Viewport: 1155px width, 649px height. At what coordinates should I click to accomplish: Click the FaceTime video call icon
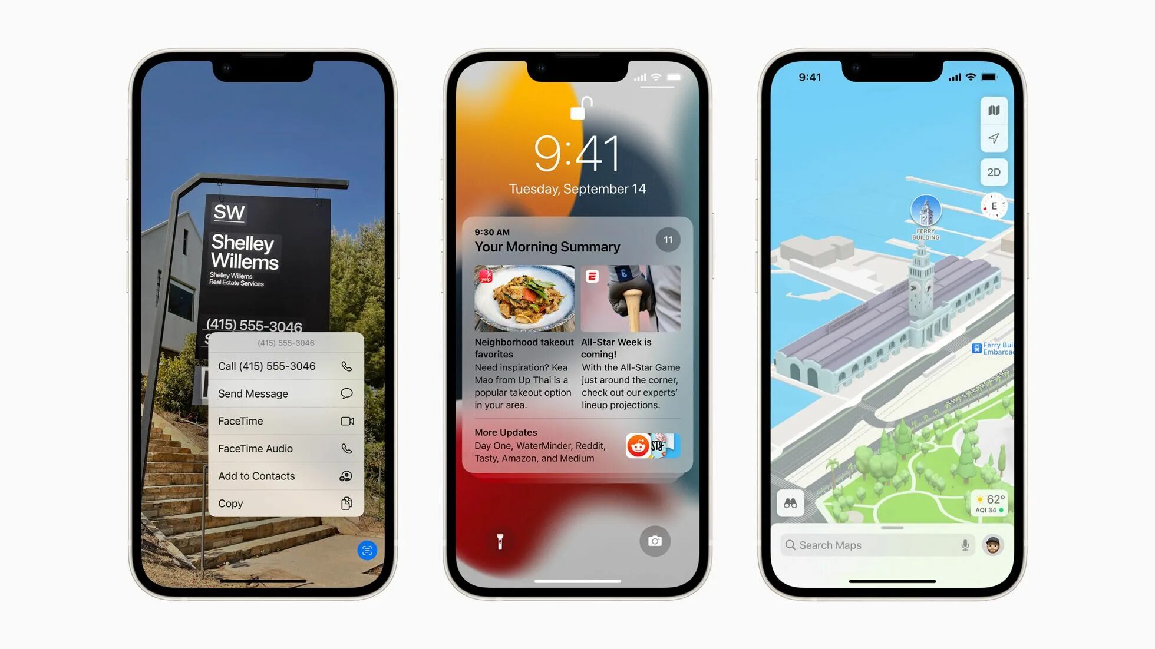346,420
